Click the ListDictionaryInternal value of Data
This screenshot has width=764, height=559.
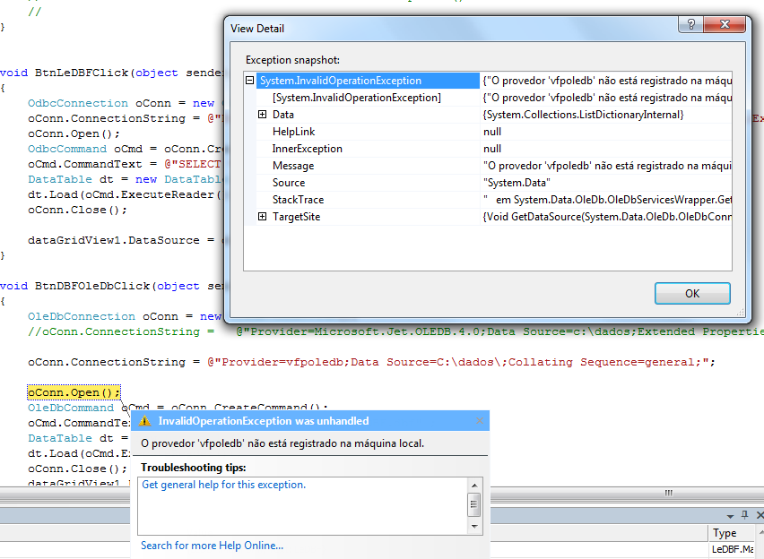[583, 115]
